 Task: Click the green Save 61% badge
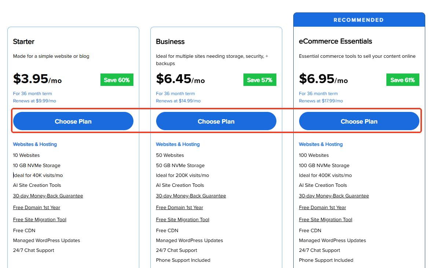coord(403,80)
